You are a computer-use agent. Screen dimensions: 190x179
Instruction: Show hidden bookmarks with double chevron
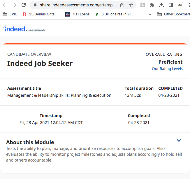pos(150,14)
